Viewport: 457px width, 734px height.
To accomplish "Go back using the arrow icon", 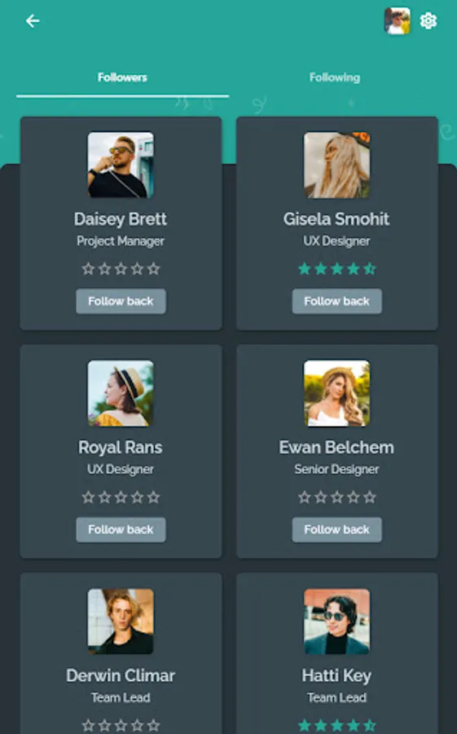I will (x=33, y=21).
